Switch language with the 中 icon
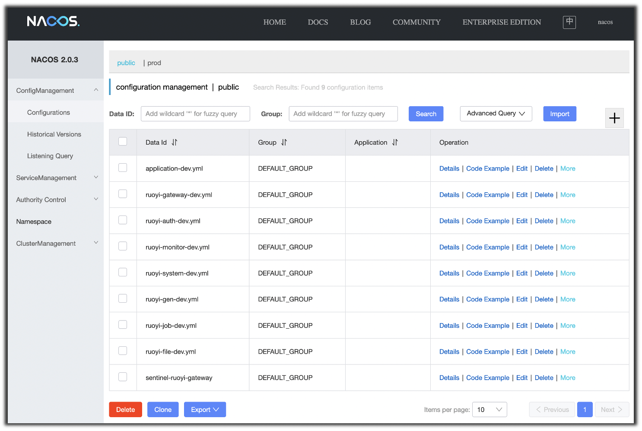The width and height of the screenshot is (642, 431). click(569, 22)
